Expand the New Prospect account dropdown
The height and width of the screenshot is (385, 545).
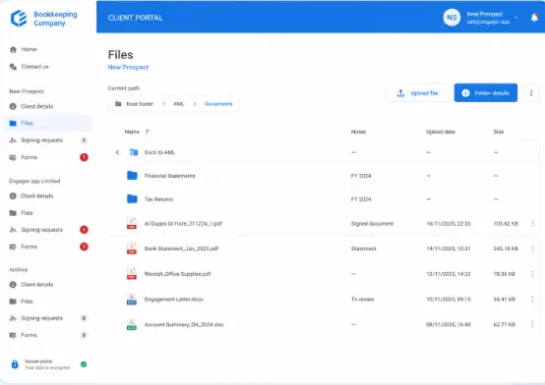(516, 18)
